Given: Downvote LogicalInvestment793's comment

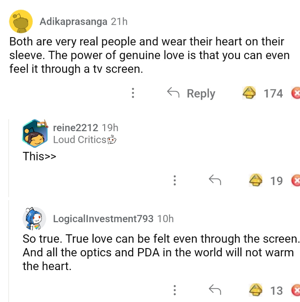Looking at the screenshot, I should coord(296,290).
